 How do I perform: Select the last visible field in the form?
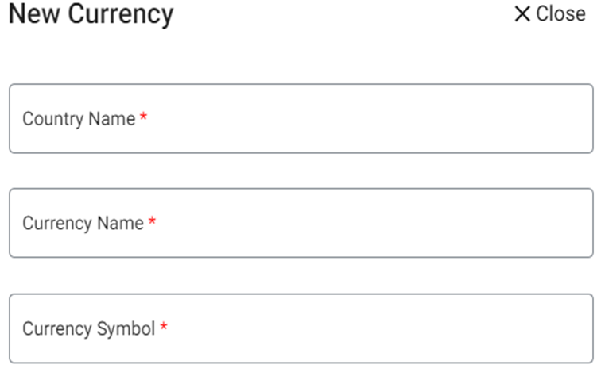300,328
